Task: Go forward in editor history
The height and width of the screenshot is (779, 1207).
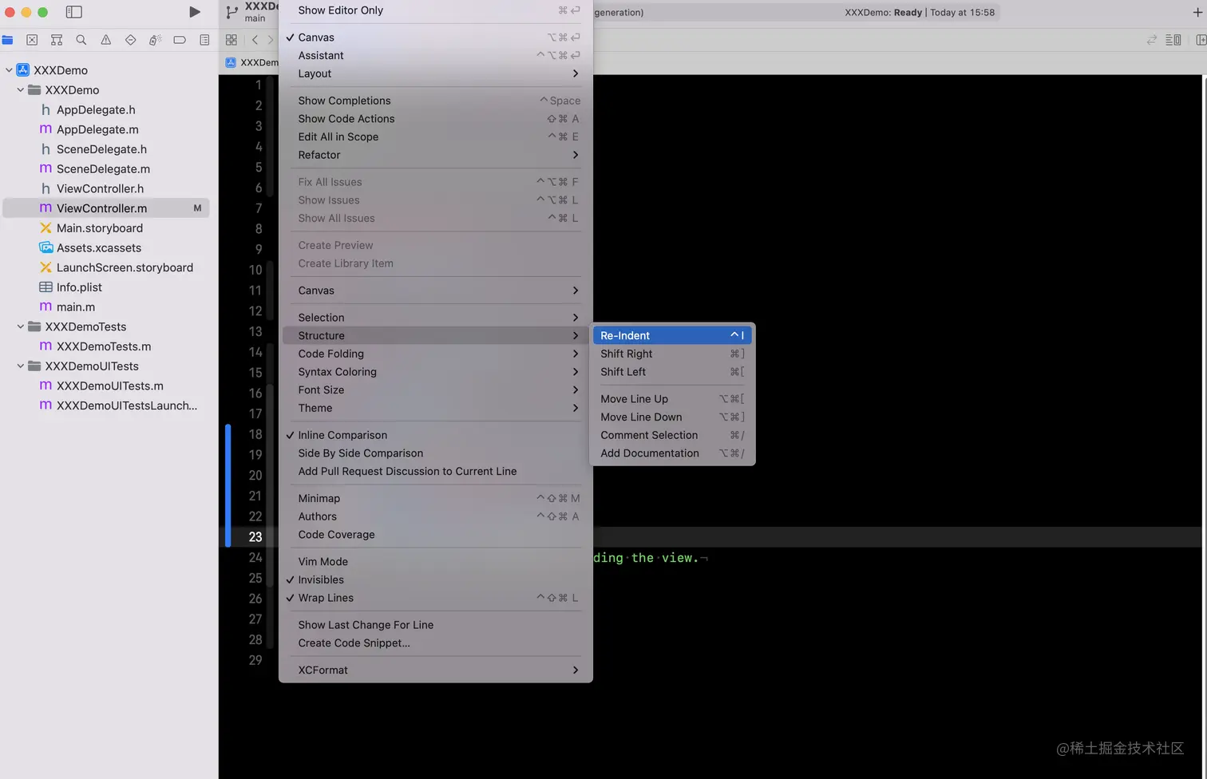Action: click(271, 40)
